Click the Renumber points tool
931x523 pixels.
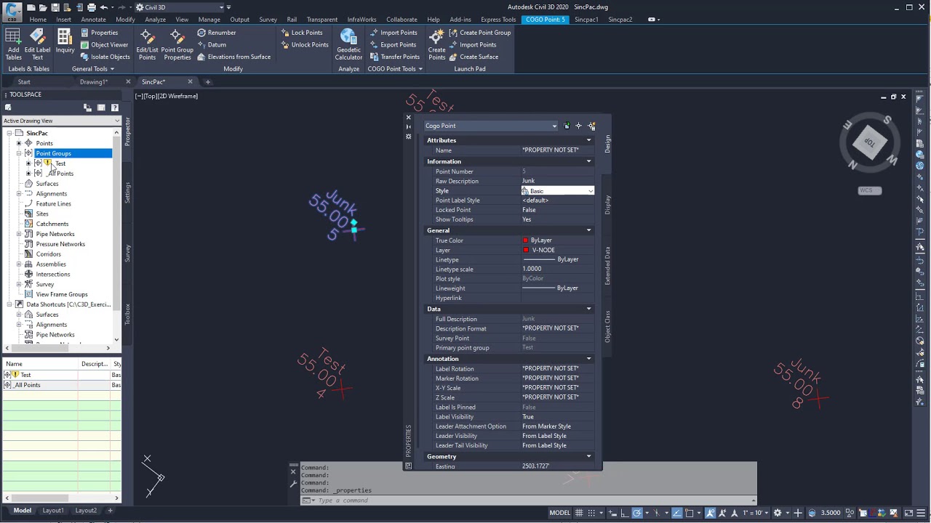pos(216,33)
